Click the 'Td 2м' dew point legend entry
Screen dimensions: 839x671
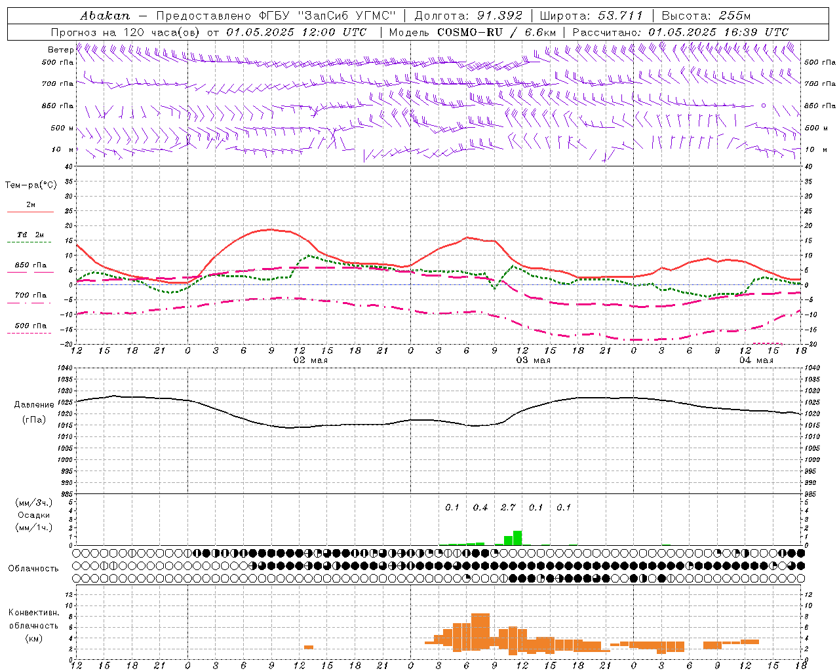point(31,235)
